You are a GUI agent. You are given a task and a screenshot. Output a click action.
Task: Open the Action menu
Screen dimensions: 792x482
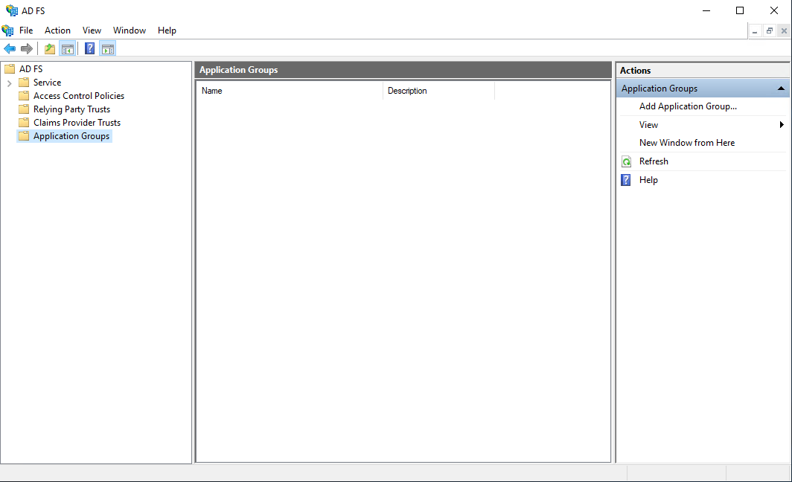(57, 30)
